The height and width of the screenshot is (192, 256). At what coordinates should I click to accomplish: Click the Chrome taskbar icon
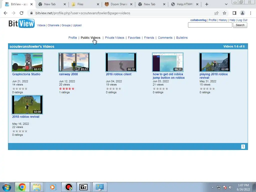click(22, 187)
